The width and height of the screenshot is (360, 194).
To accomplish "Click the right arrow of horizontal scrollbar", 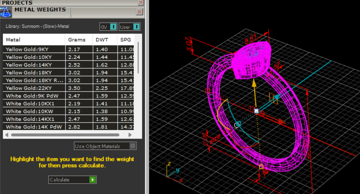I will point(130,135).
